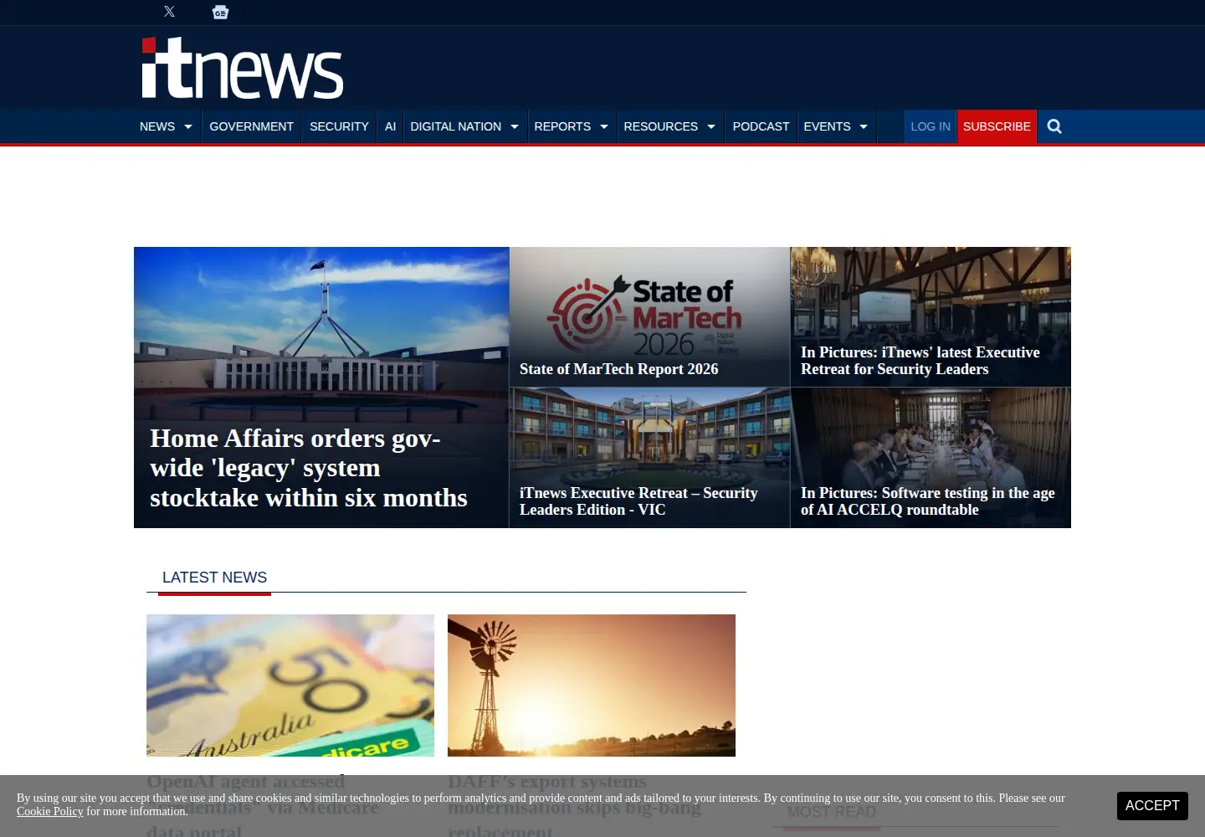The width and height of the screenshot is (1205, 837).
Task: Open the Medicare card article thumbnail
Action: point(290,686)
